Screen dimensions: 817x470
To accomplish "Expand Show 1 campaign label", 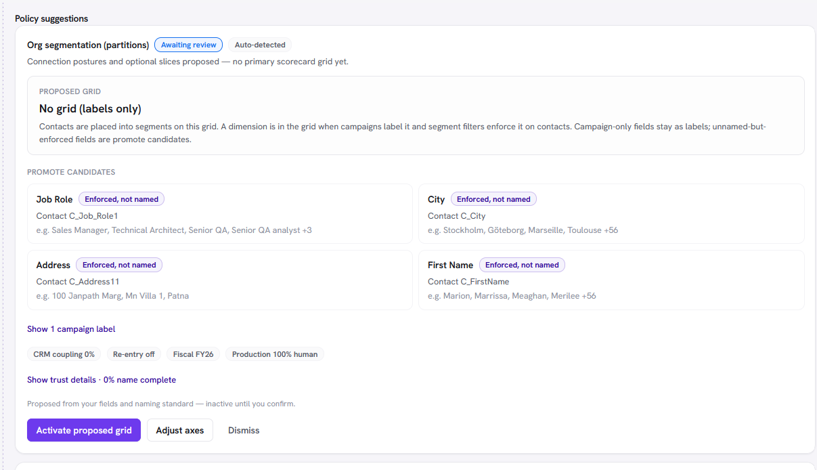I will pyautogui.click(x=71, y=329).
